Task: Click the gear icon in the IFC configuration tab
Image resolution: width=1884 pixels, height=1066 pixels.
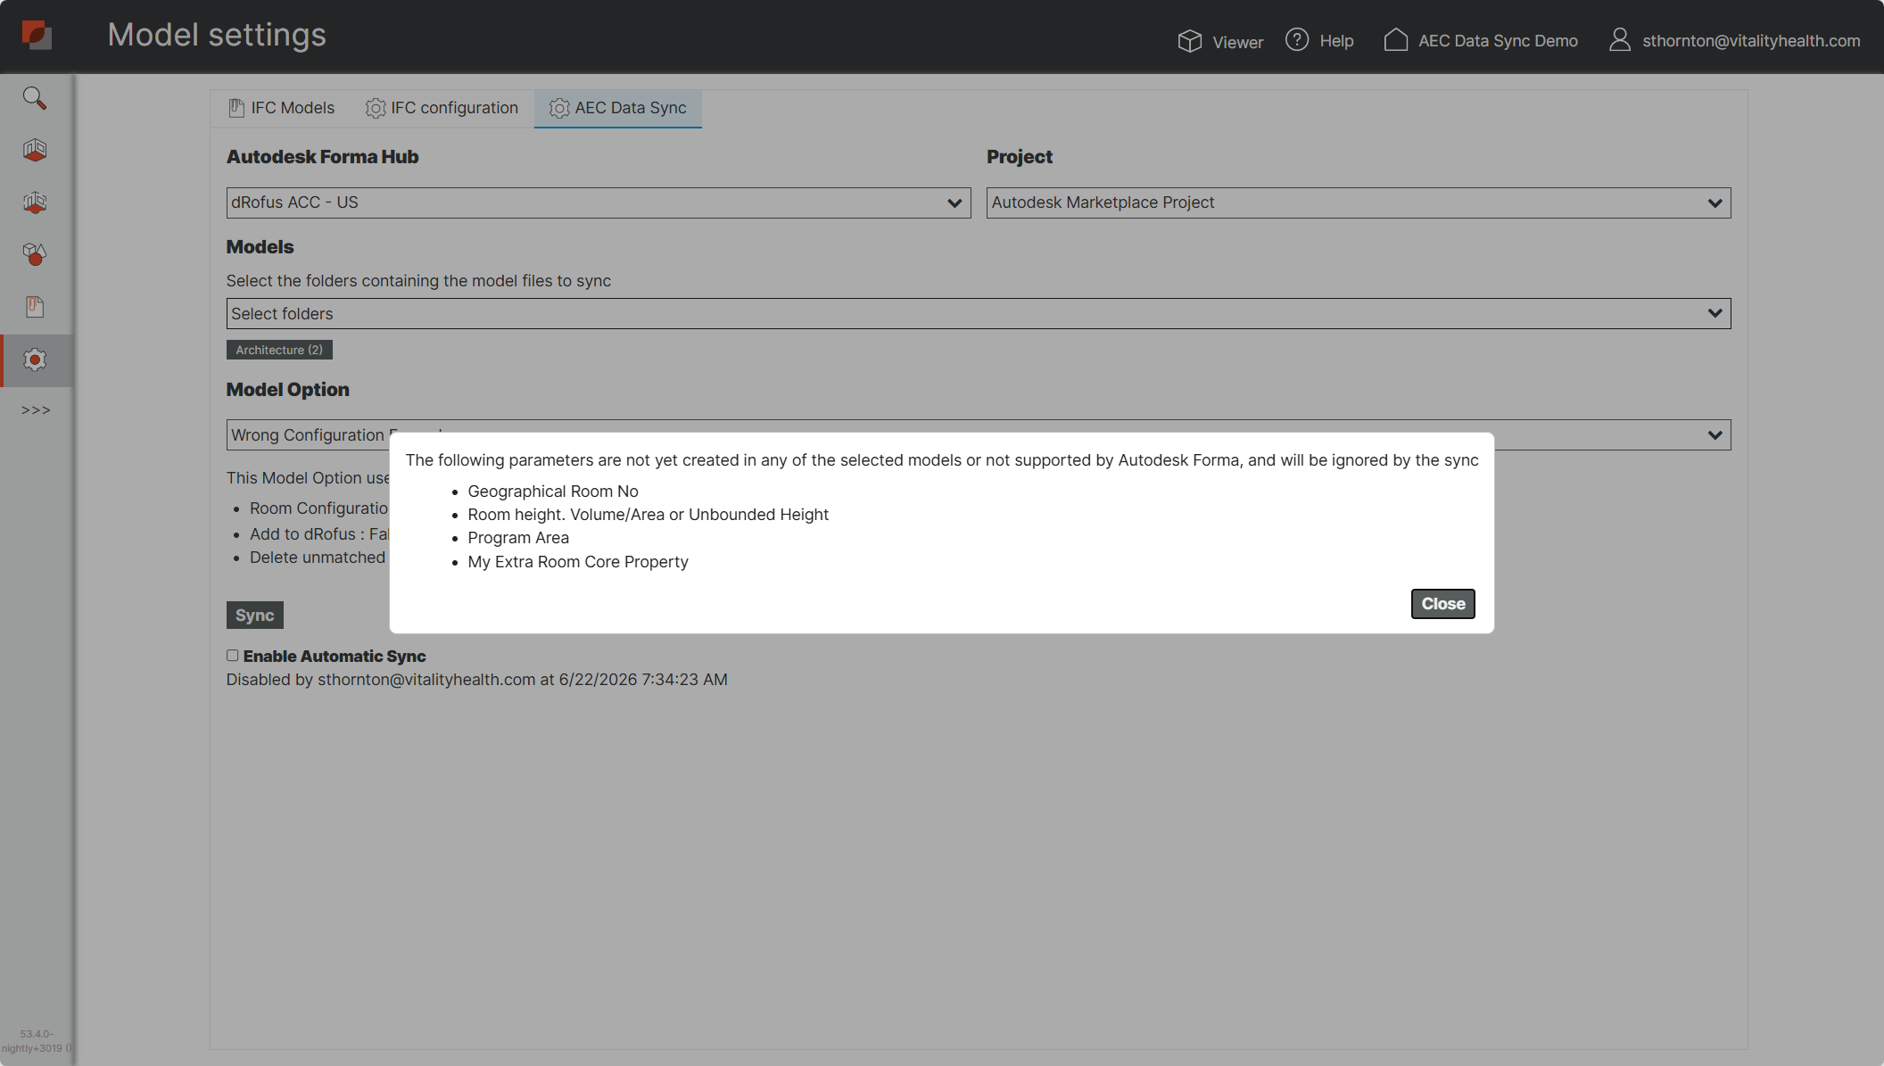Action: 376,108
